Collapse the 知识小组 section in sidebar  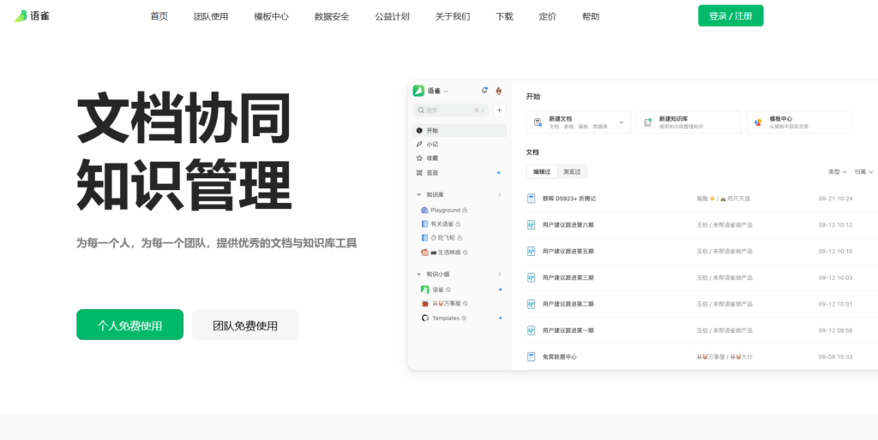pos(418,275)
